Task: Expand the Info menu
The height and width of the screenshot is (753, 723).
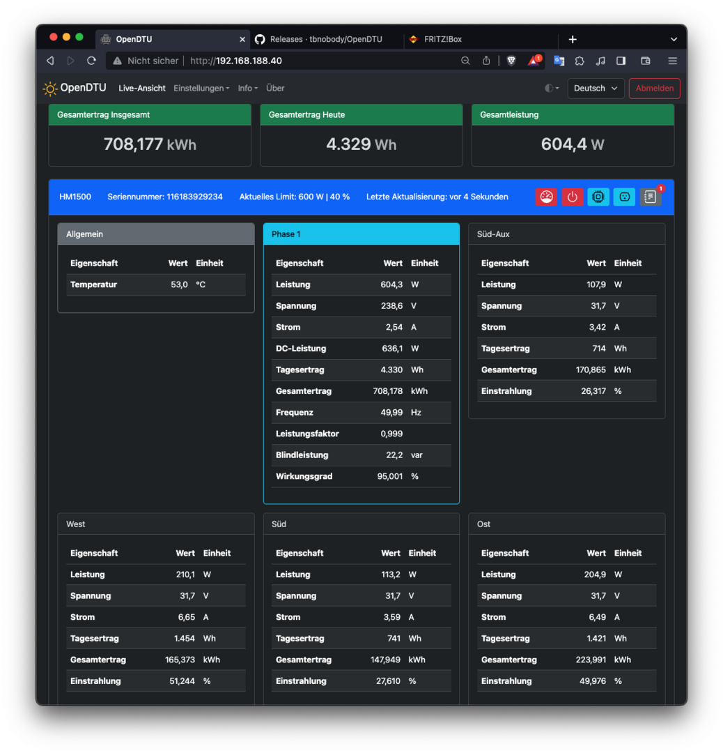Action: point(247,89)
